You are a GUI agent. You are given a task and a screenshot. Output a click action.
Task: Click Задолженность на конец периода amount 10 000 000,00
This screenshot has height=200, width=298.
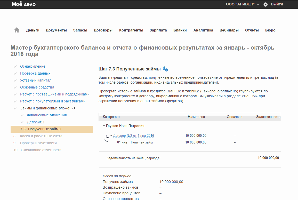click(268, 158)
